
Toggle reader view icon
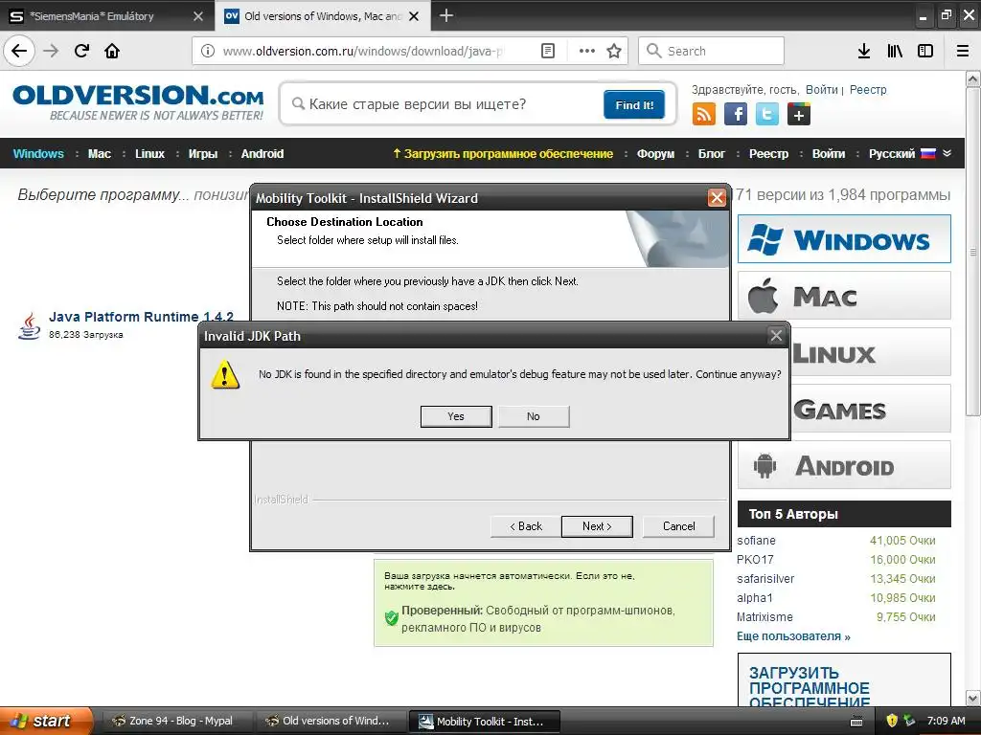[547, 51]
